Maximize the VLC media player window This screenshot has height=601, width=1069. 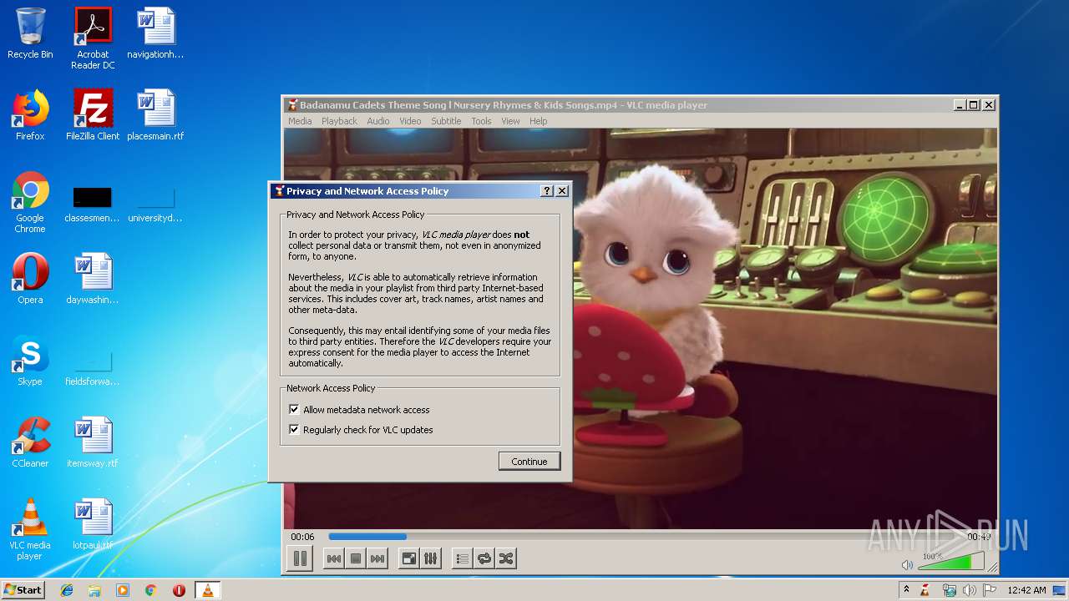[974, 105]
